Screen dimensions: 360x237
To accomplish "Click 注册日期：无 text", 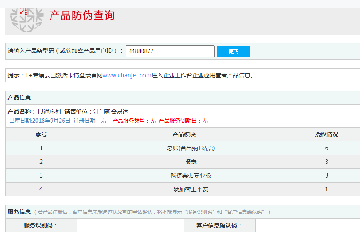I will click(90, 121).
